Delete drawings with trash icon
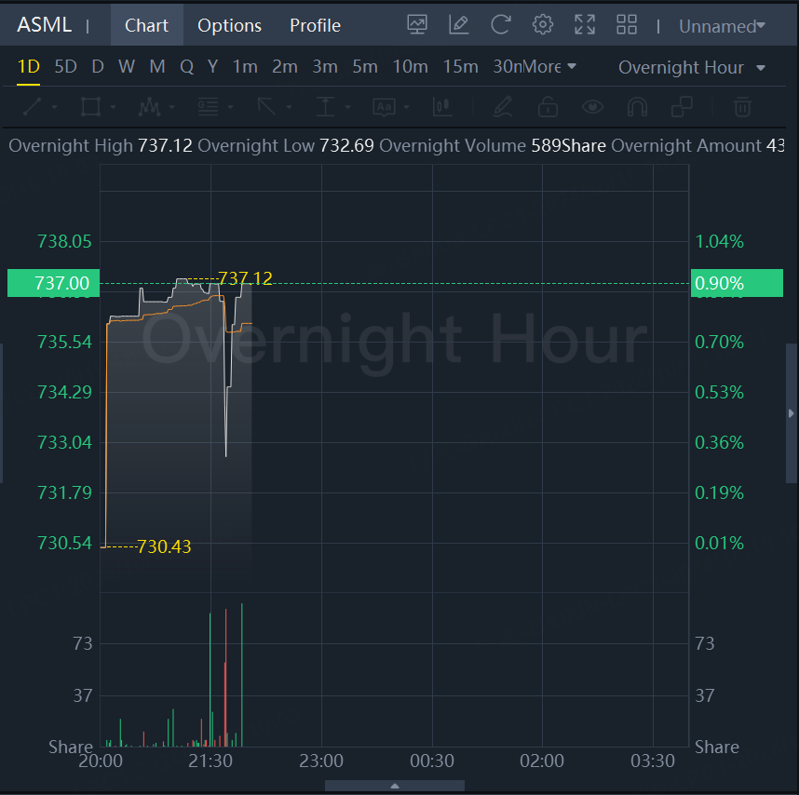 click(x=742, y=107)
